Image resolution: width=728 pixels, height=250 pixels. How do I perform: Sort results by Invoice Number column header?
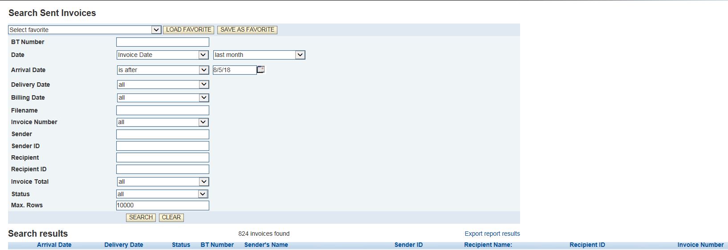click(700, 245)
